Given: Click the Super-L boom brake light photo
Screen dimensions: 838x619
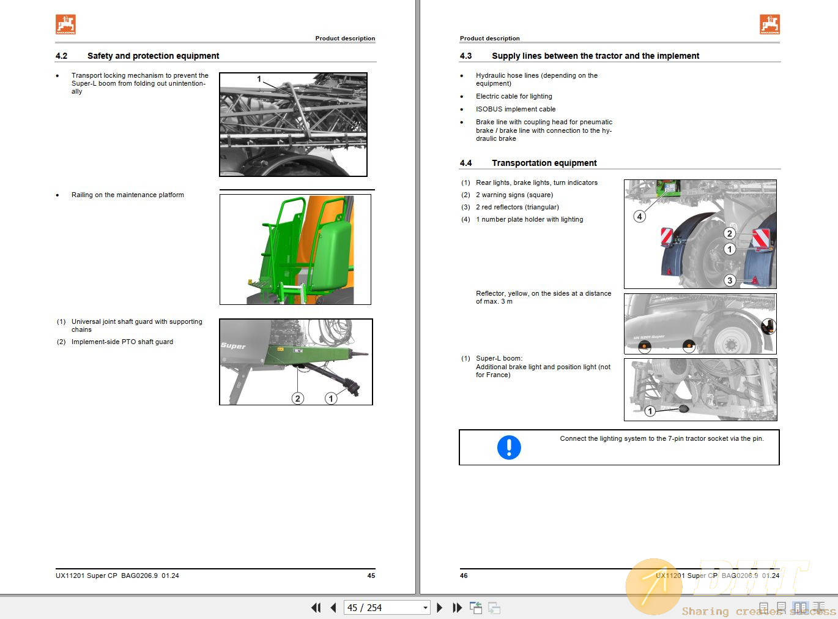Looking at the screenshot, I should coord(700,389).
